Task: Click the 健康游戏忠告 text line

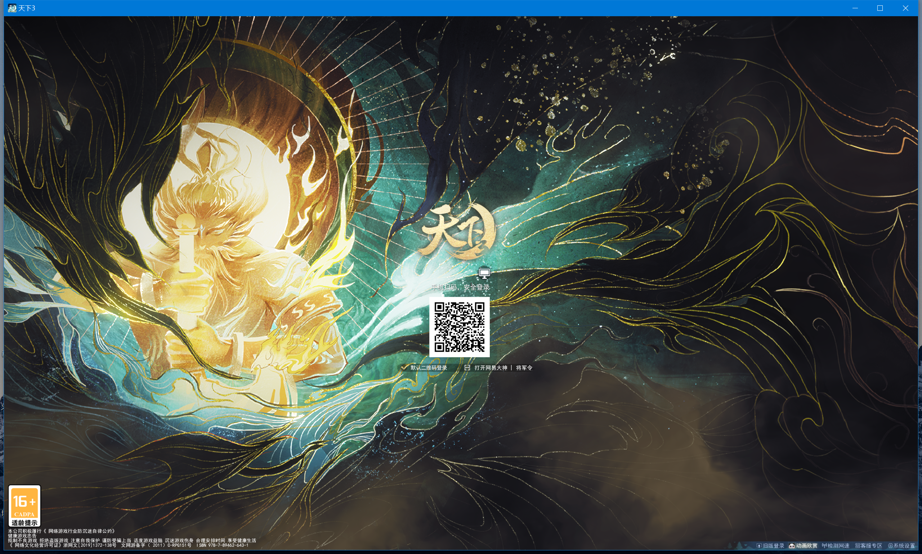Action: click(x=22, y=536)
